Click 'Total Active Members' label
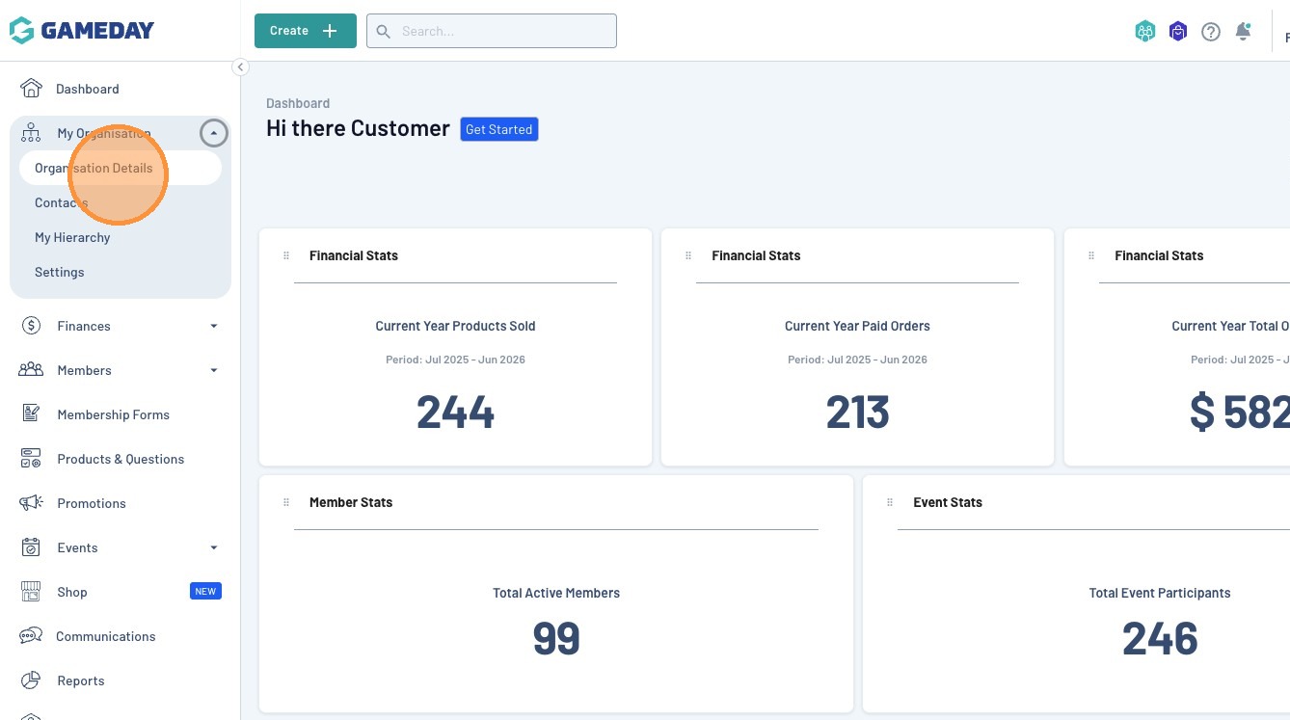Viewport: 1290px width, 720px height. (556, 593)
